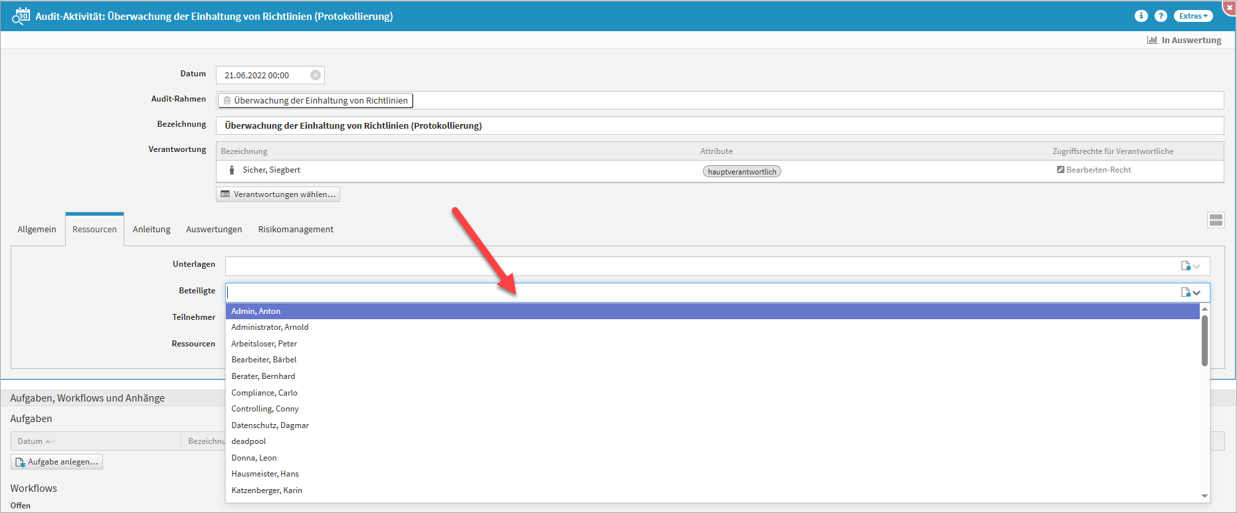Screen dimensions: 1237x513
Task: Click the Bezeichnung text input field
Action: 719,125
